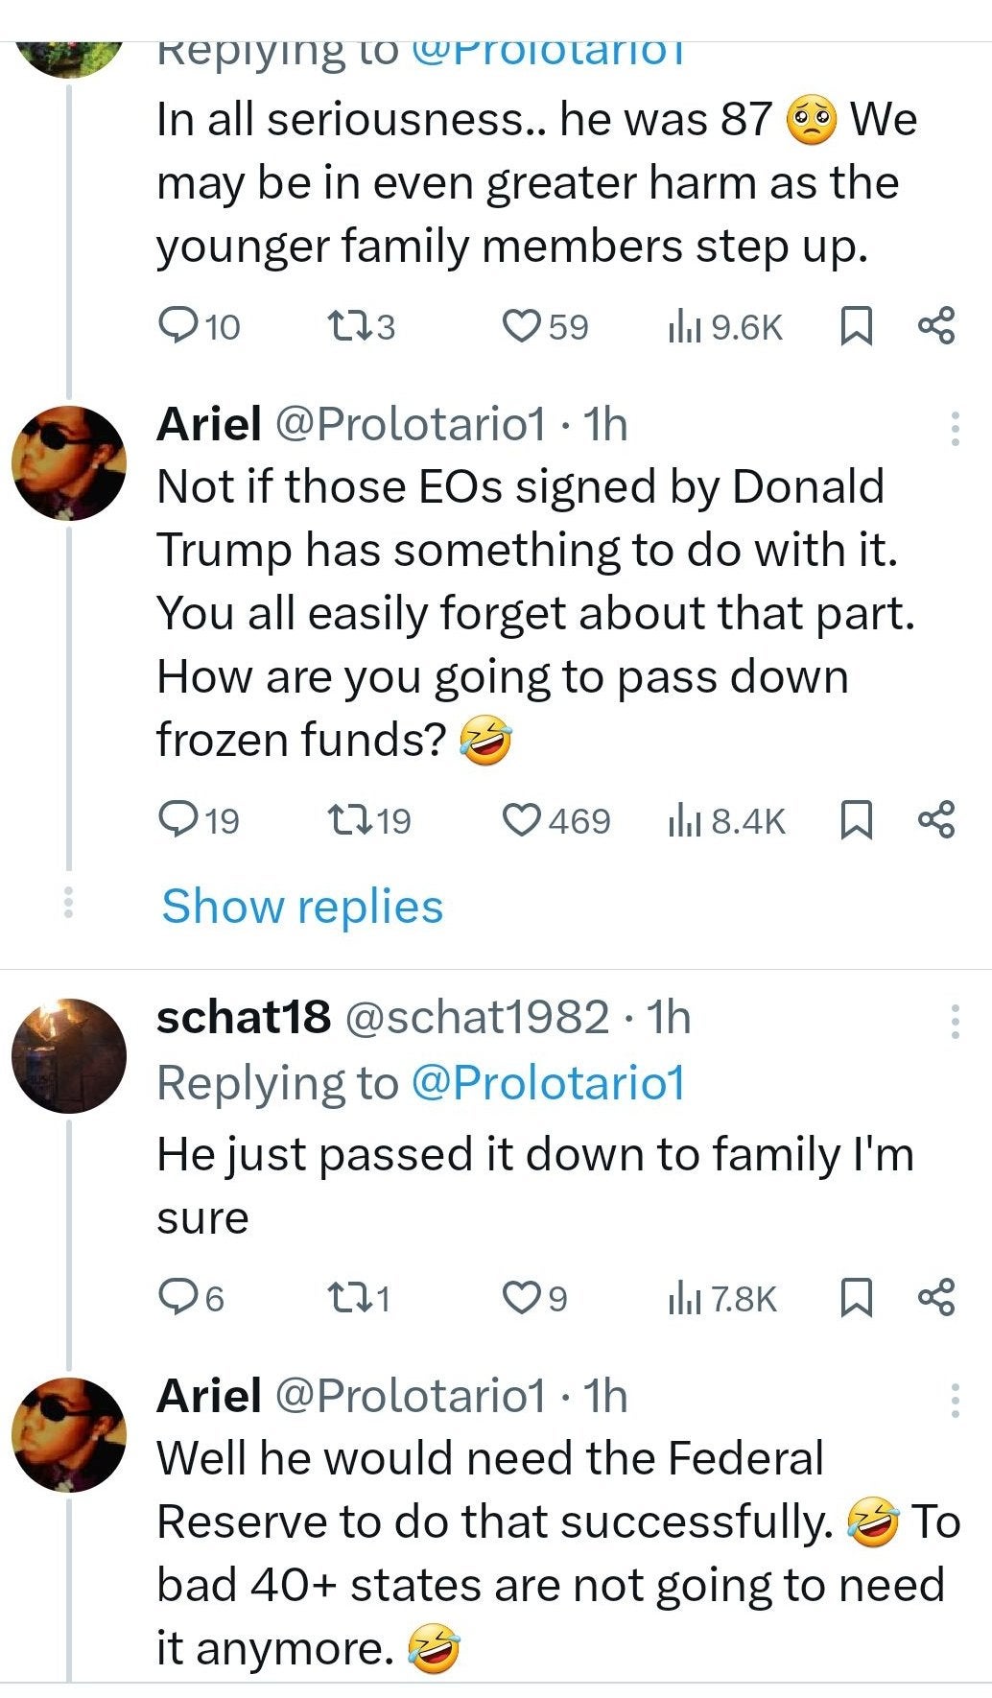This screenshot has width=992, height=1698.
Task: Open more options on schat18's tweet
Action: (x=955, y=1022)
